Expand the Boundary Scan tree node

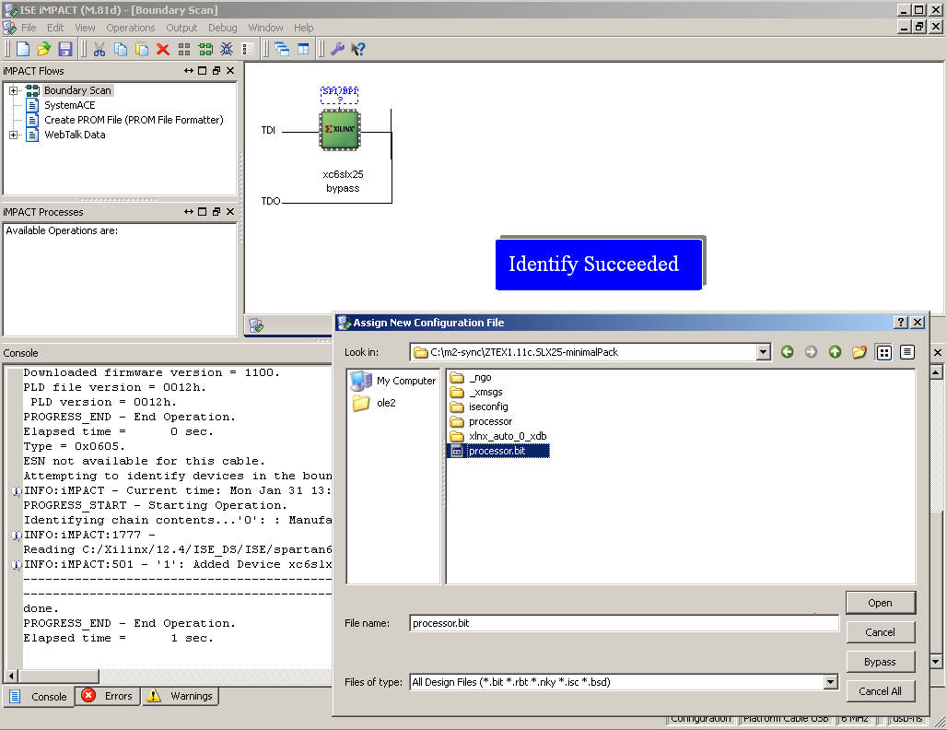[x=14, y=90]
